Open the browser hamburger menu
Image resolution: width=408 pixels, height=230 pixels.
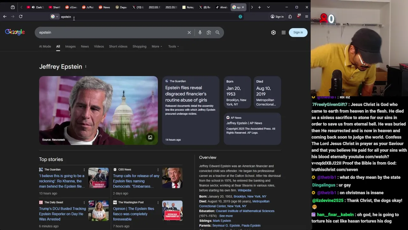[307, 17]
